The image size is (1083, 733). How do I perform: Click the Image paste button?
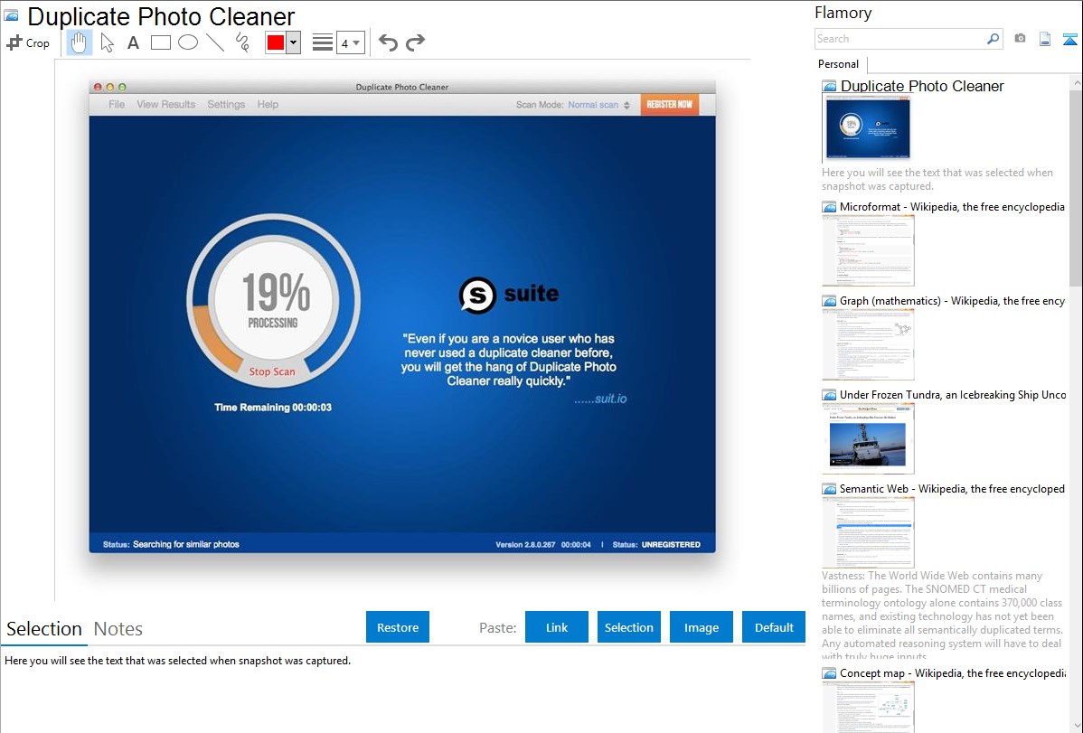[x=701, y=627]
